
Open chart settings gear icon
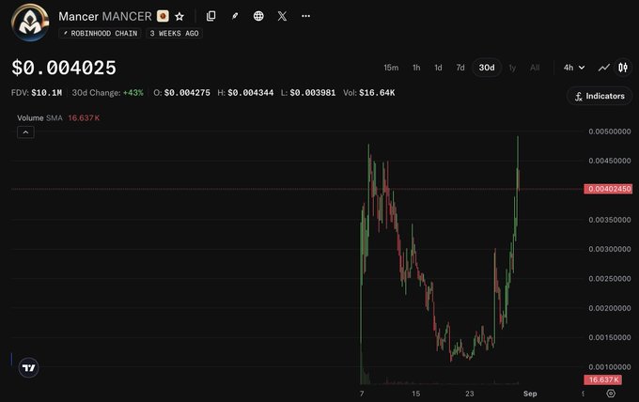point(611,394)
